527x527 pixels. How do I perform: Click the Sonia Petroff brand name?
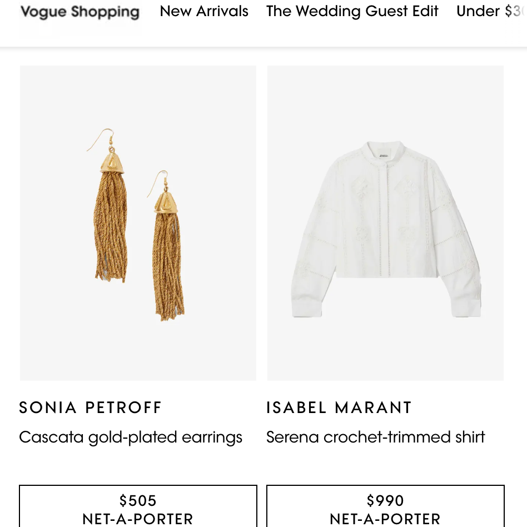coord(91,407)
